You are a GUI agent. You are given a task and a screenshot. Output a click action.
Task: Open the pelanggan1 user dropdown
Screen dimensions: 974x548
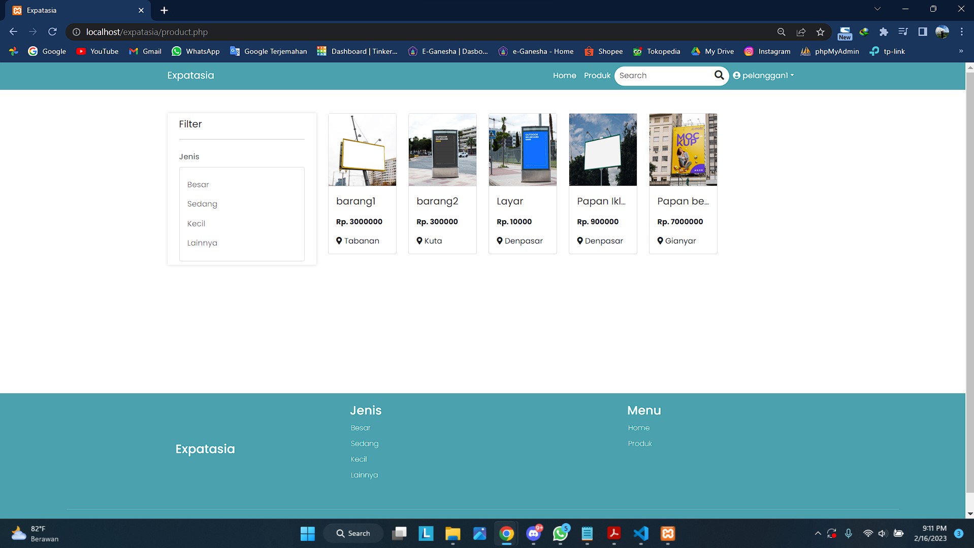click(763, 76)
